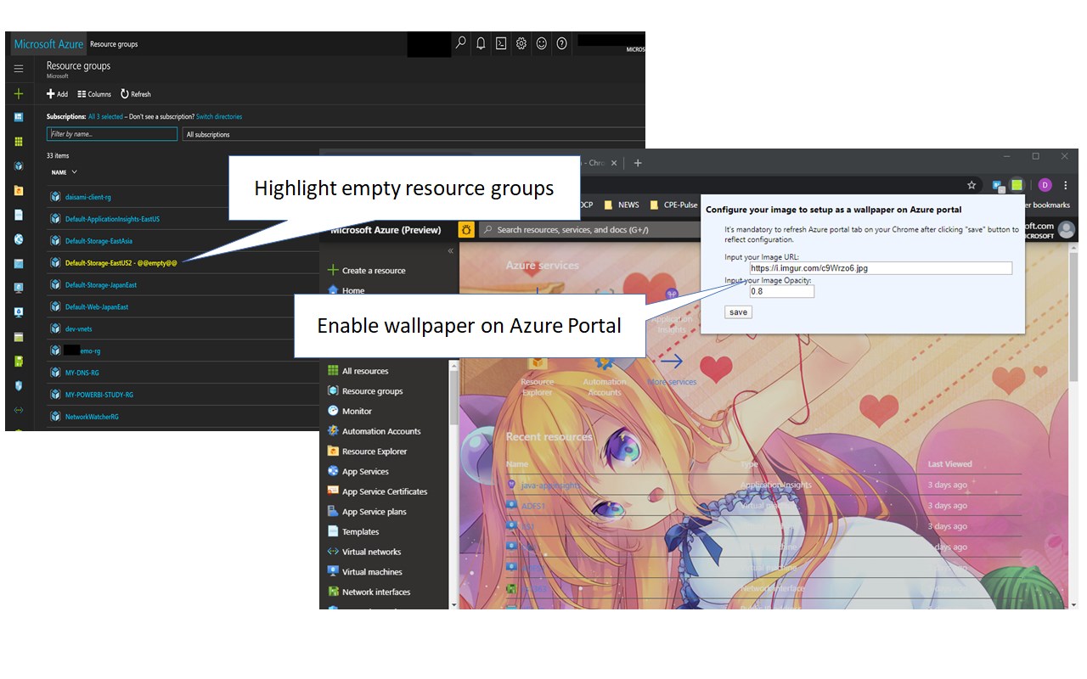This screenshot has width=1087, height=679.
Task: Open the settings gear in the dark Azure header
Action: (x=521, y=43)
